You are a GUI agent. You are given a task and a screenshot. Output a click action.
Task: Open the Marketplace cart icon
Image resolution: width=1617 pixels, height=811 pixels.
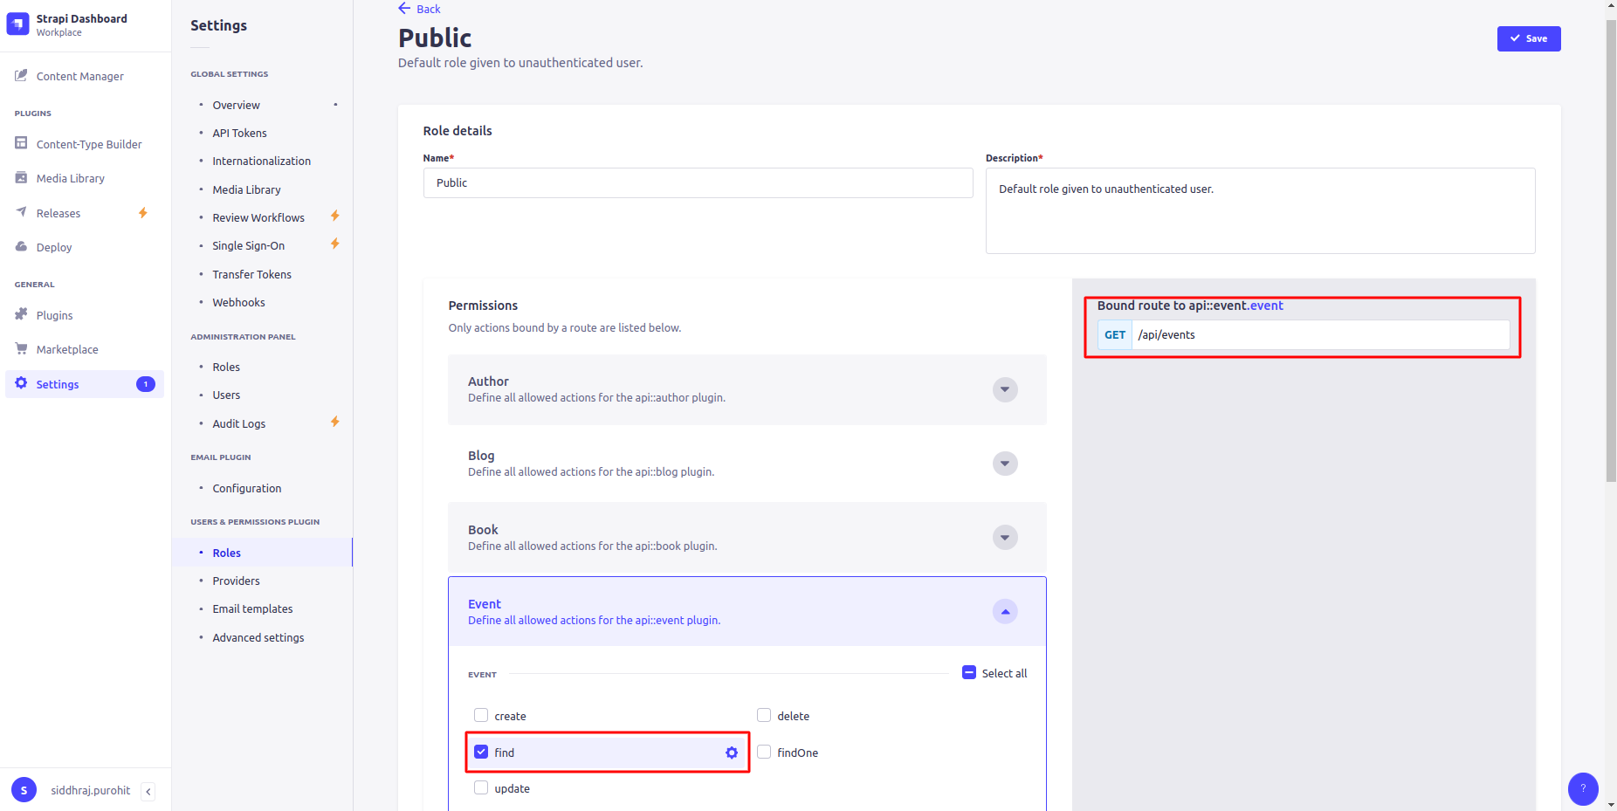point(20,348)
